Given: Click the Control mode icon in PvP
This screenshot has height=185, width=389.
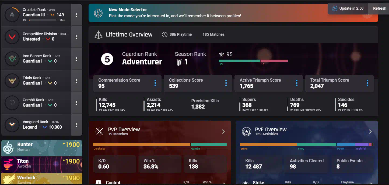Looking at the screenshot, I should point(99,182).
